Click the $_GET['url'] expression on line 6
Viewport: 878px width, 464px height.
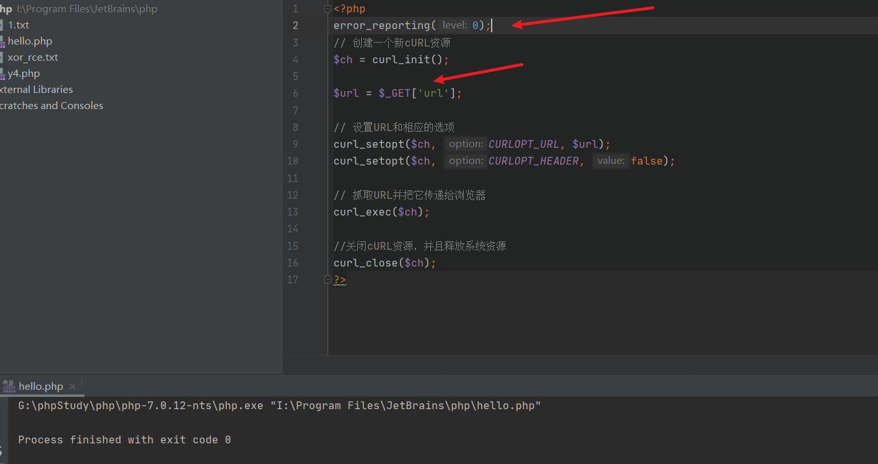pos(417,93)
